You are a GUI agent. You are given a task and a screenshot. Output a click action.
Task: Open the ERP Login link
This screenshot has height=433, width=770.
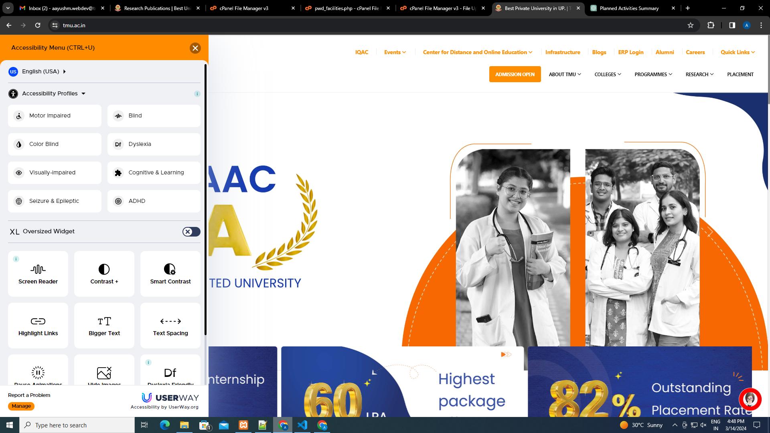630,53
